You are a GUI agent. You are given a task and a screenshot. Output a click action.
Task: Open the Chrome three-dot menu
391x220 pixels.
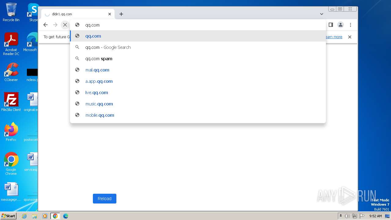point(350,25)
